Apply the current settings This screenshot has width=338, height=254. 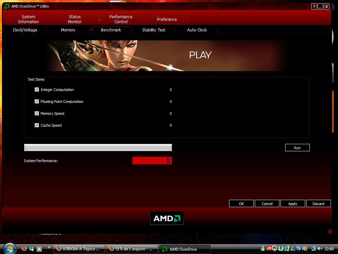click(292, 203)
